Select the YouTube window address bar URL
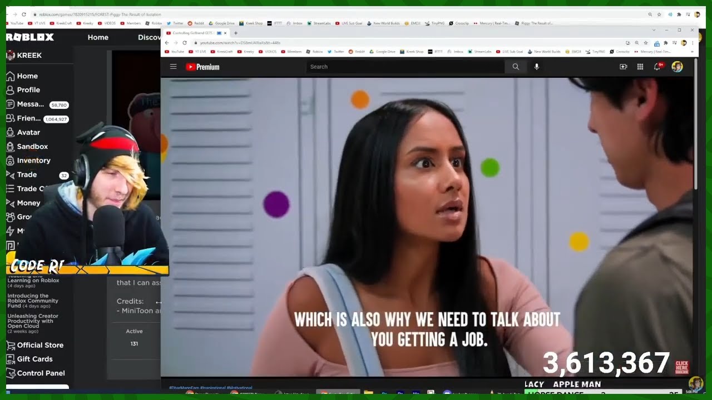This screenshot has width=712, height=400. pyautogui.click(x=240, y=43)
